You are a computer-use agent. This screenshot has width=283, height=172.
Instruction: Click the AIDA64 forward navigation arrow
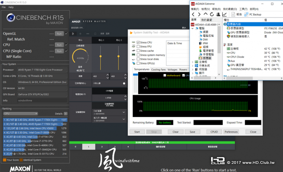199,14
